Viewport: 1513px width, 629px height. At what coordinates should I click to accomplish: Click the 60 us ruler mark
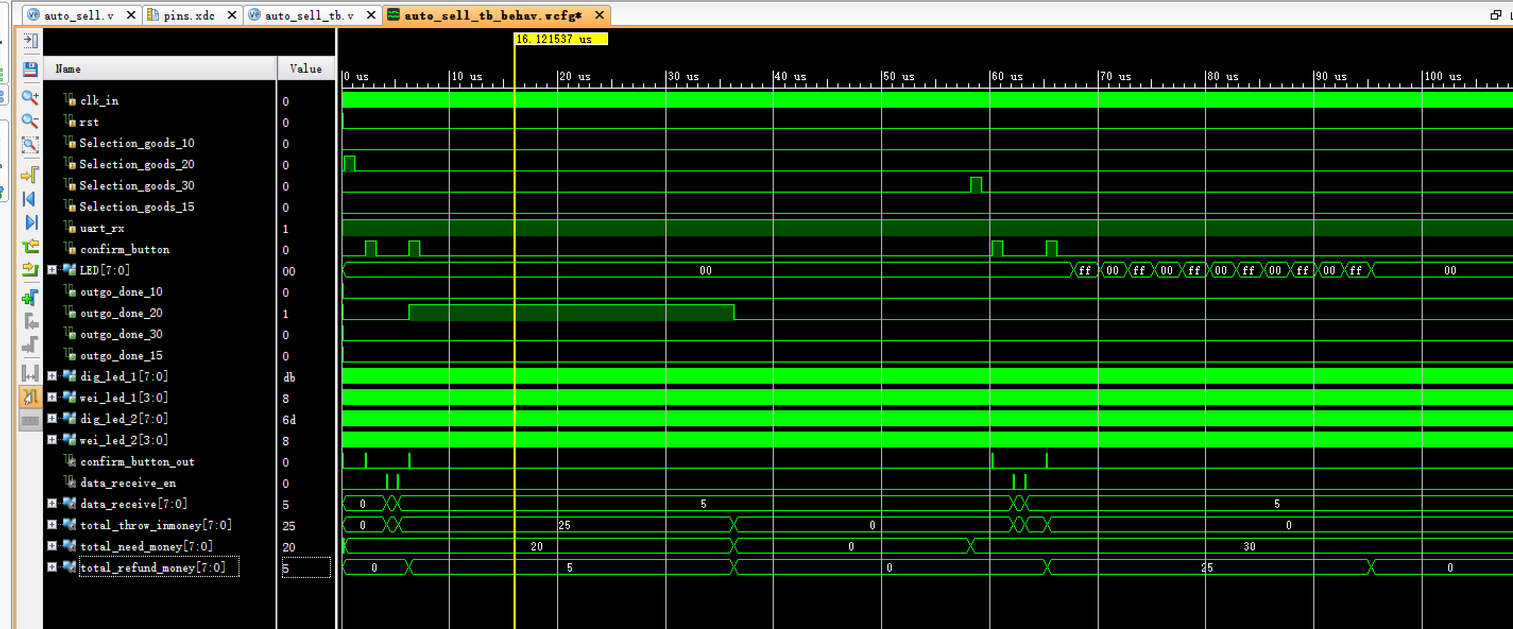1007,76
